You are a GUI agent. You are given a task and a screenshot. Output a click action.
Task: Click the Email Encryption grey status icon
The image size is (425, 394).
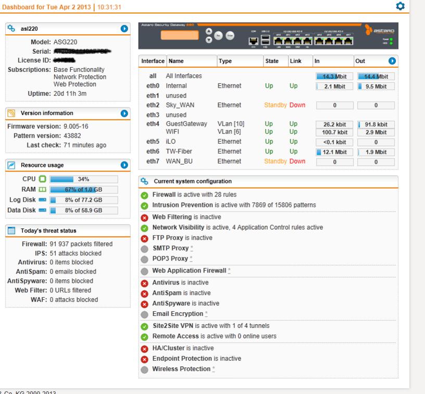point(144,314)
